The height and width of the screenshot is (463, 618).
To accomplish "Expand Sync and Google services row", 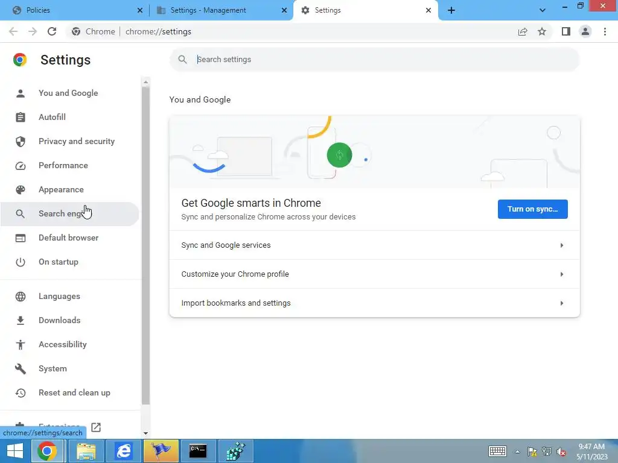I will click(374, 245).
